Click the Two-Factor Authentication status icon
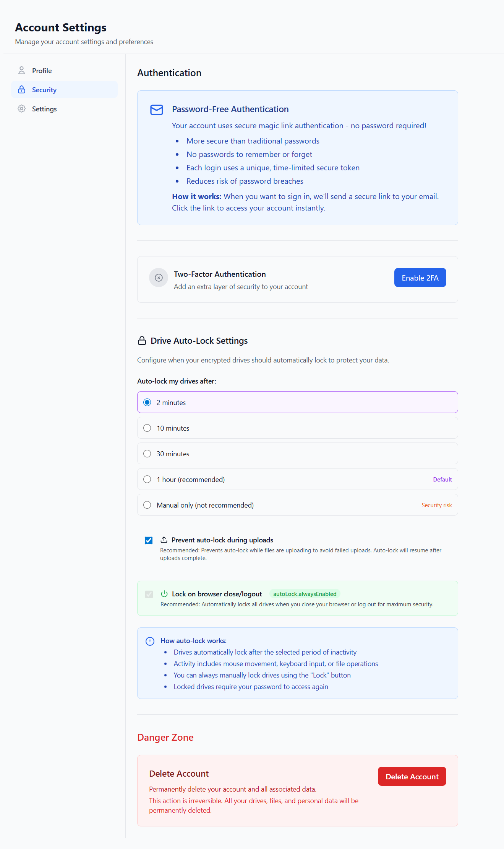 (159, 278)
